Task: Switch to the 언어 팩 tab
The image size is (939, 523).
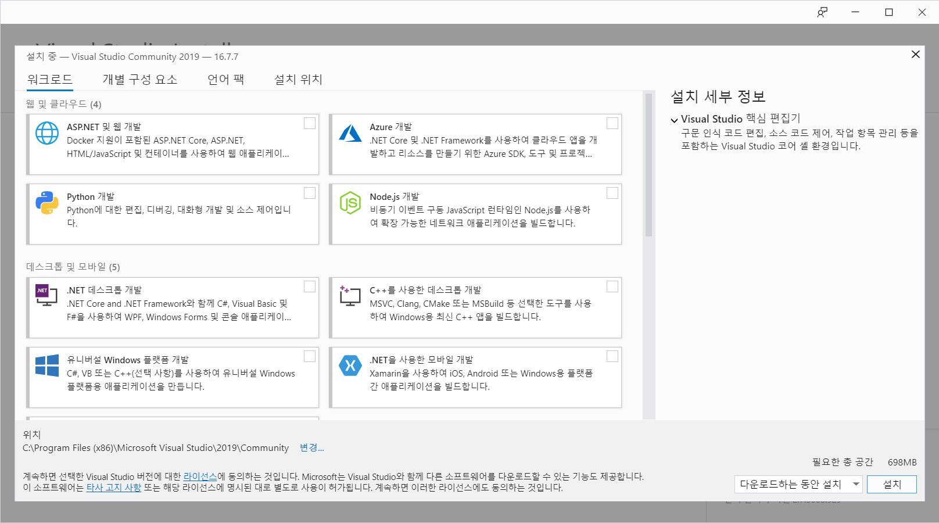Action: click(x=226, y=80)
